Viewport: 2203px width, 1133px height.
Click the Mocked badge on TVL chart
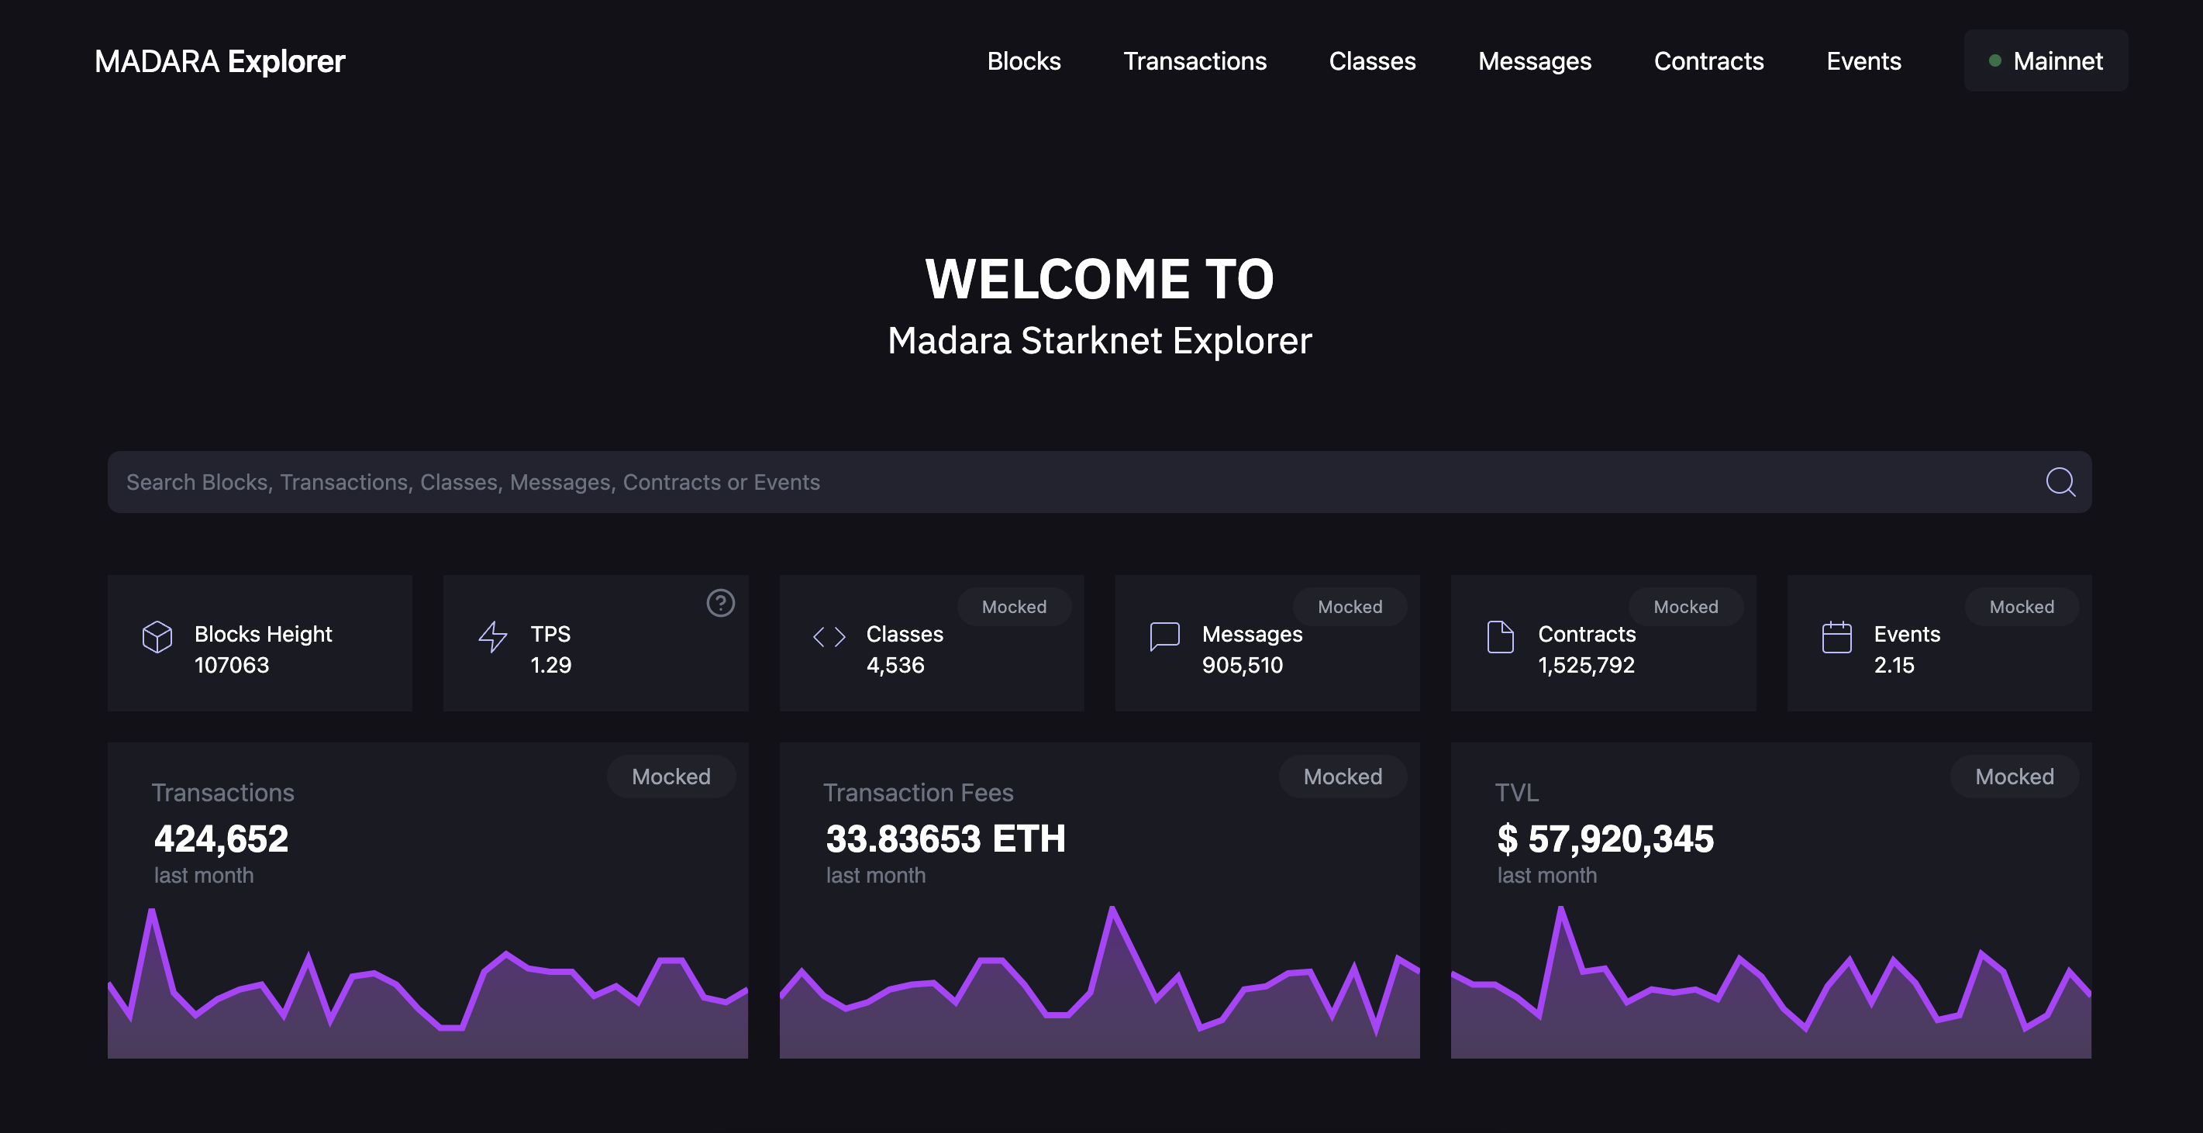2014,777
